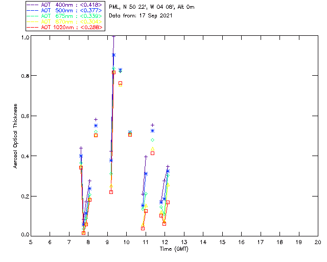Image resolution: width=327 pixels, height=262 pixels.
Task: Click the PML station location text
Action: (152, 7)
